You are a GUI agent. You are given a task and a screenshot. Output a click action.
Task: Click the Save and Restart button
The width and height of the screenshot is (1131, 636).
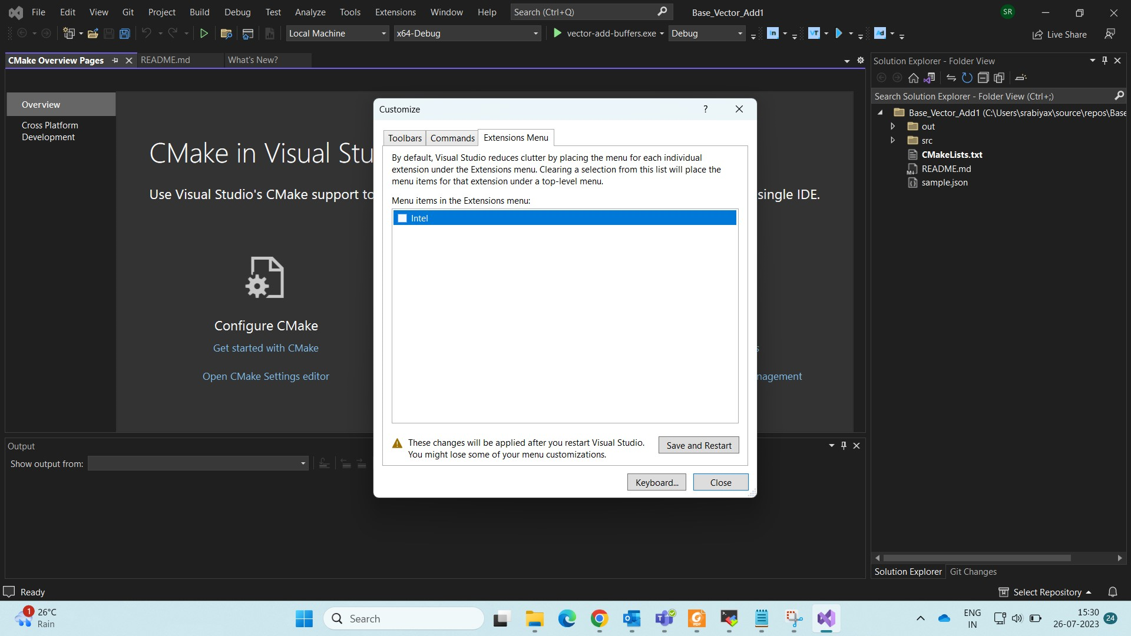tap(699, 446)
